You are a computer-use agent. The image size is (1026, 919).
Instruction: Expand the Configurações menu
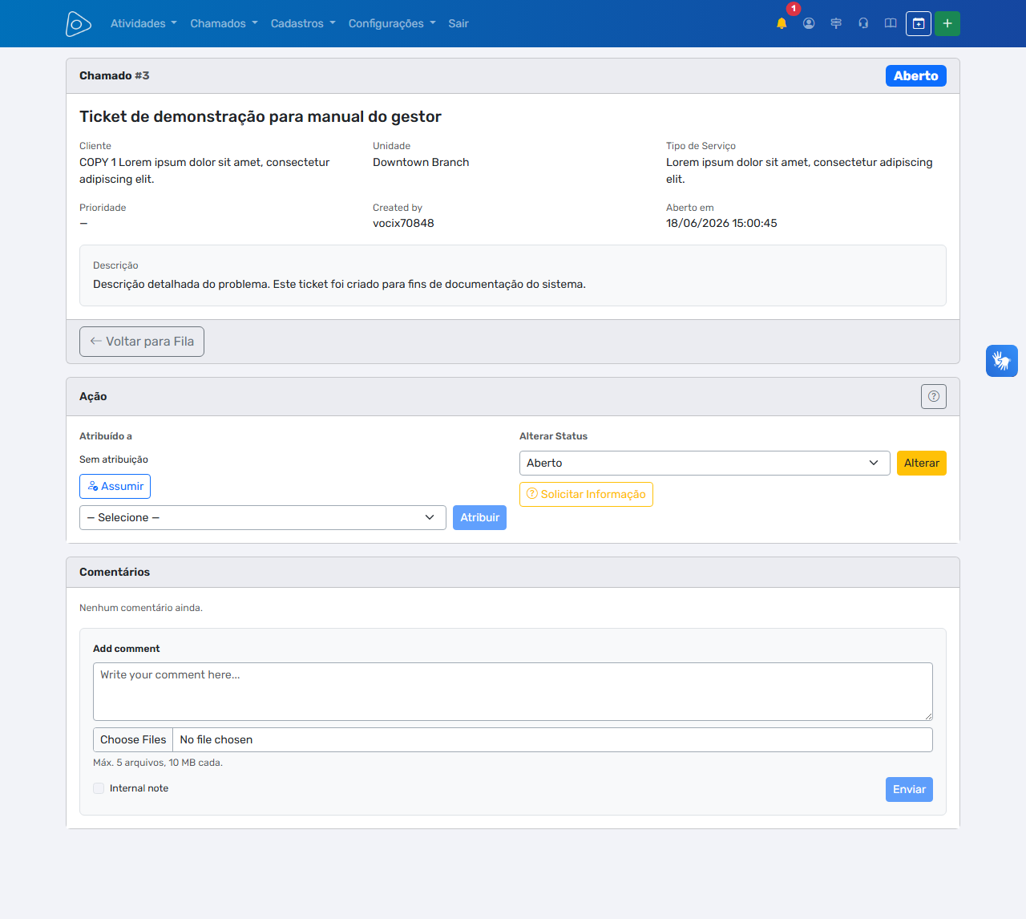pyautogui.click(x=392, y=23)
